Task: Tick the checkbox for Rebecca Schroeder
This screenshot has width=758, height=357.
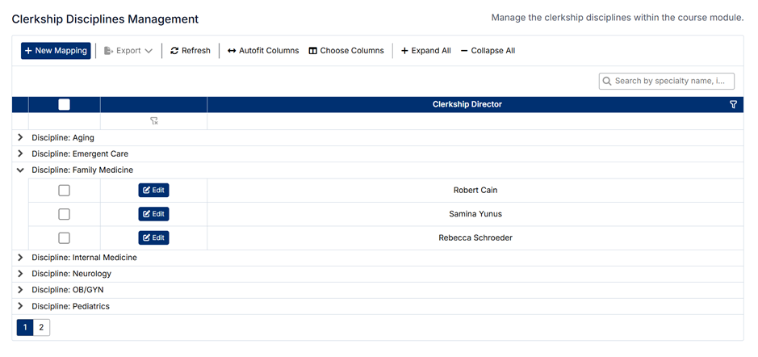Action: [x=65, y=238]
